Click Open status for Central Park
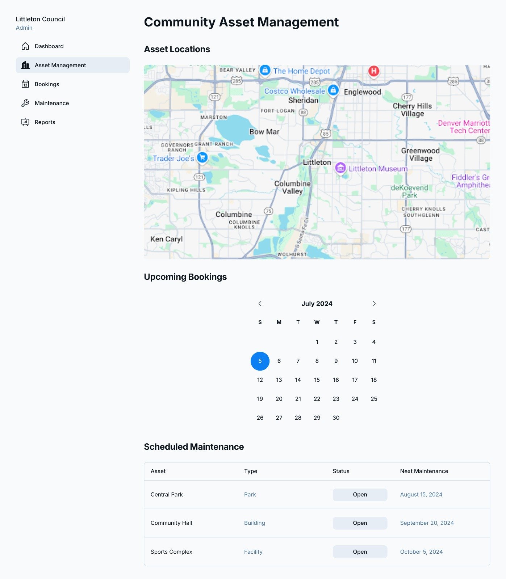This screenshot has height=579, width=506. pyautogui.click(x=360, y=495)
